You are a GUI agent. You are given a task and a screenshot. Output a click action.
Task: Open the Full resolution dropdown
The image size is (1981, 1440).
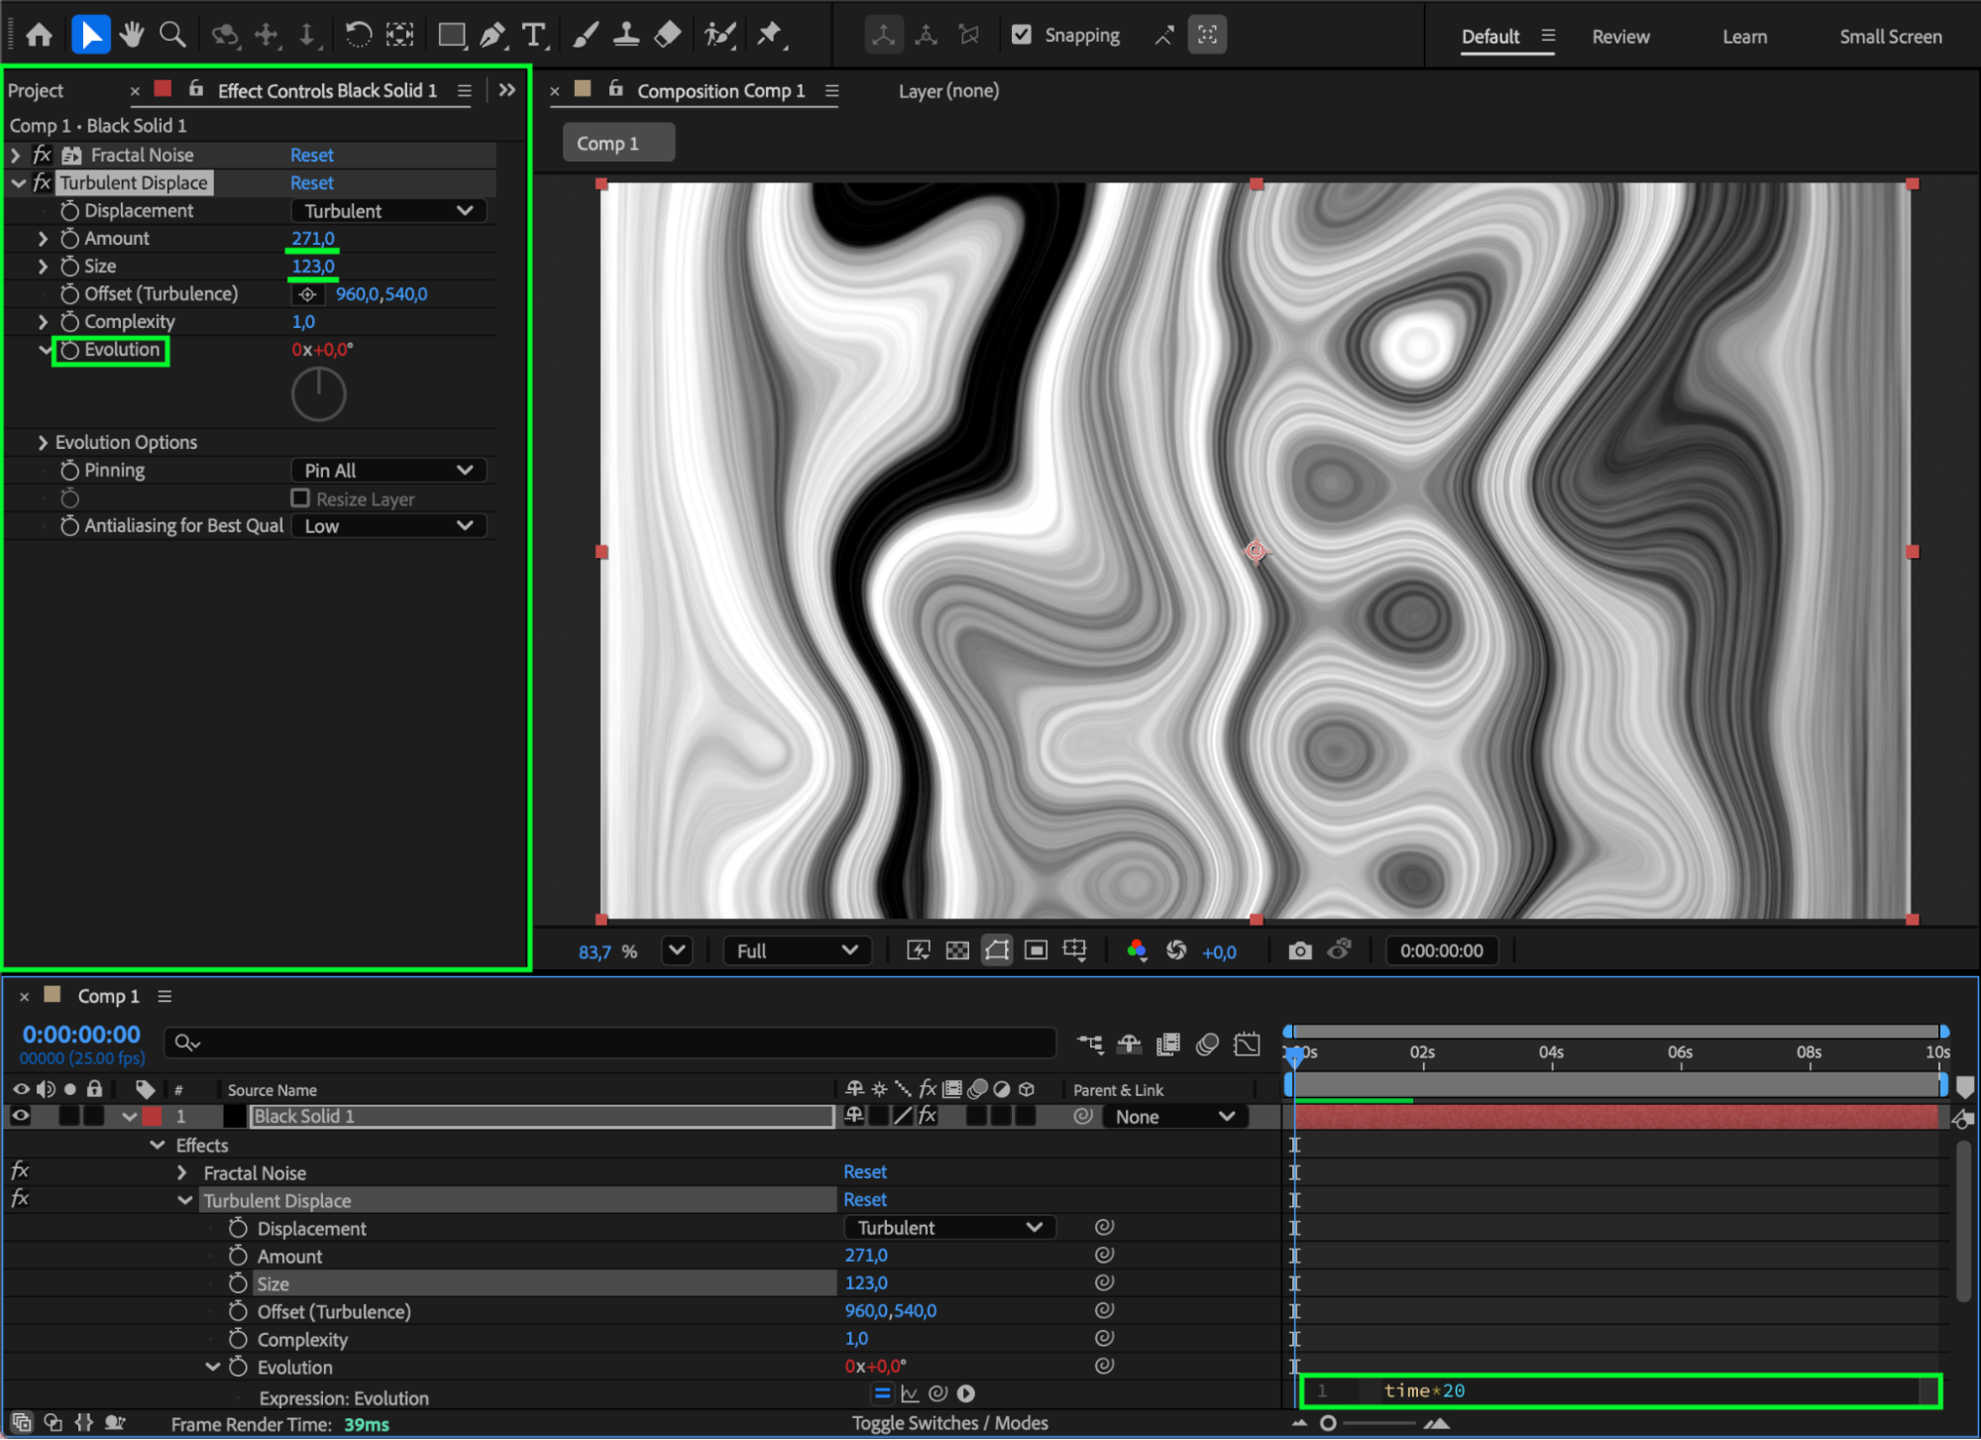coord(796,951)
